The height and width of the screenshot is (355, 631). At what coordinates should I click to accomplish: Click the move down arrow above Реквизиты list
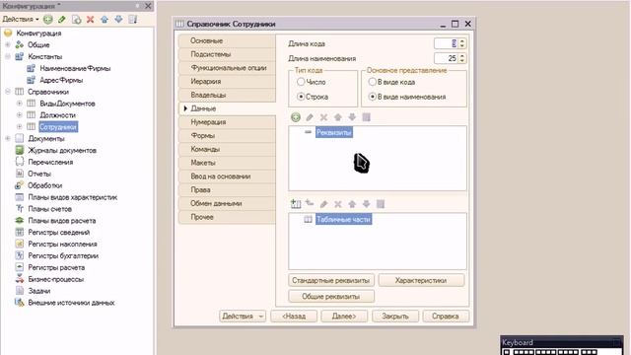point(352,117)
